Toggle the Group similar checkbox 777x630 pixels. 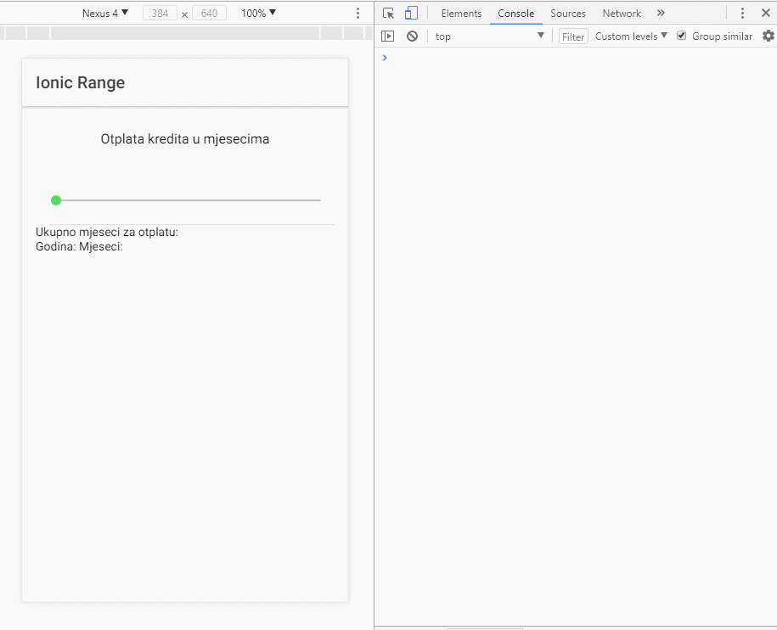(681, 36)
